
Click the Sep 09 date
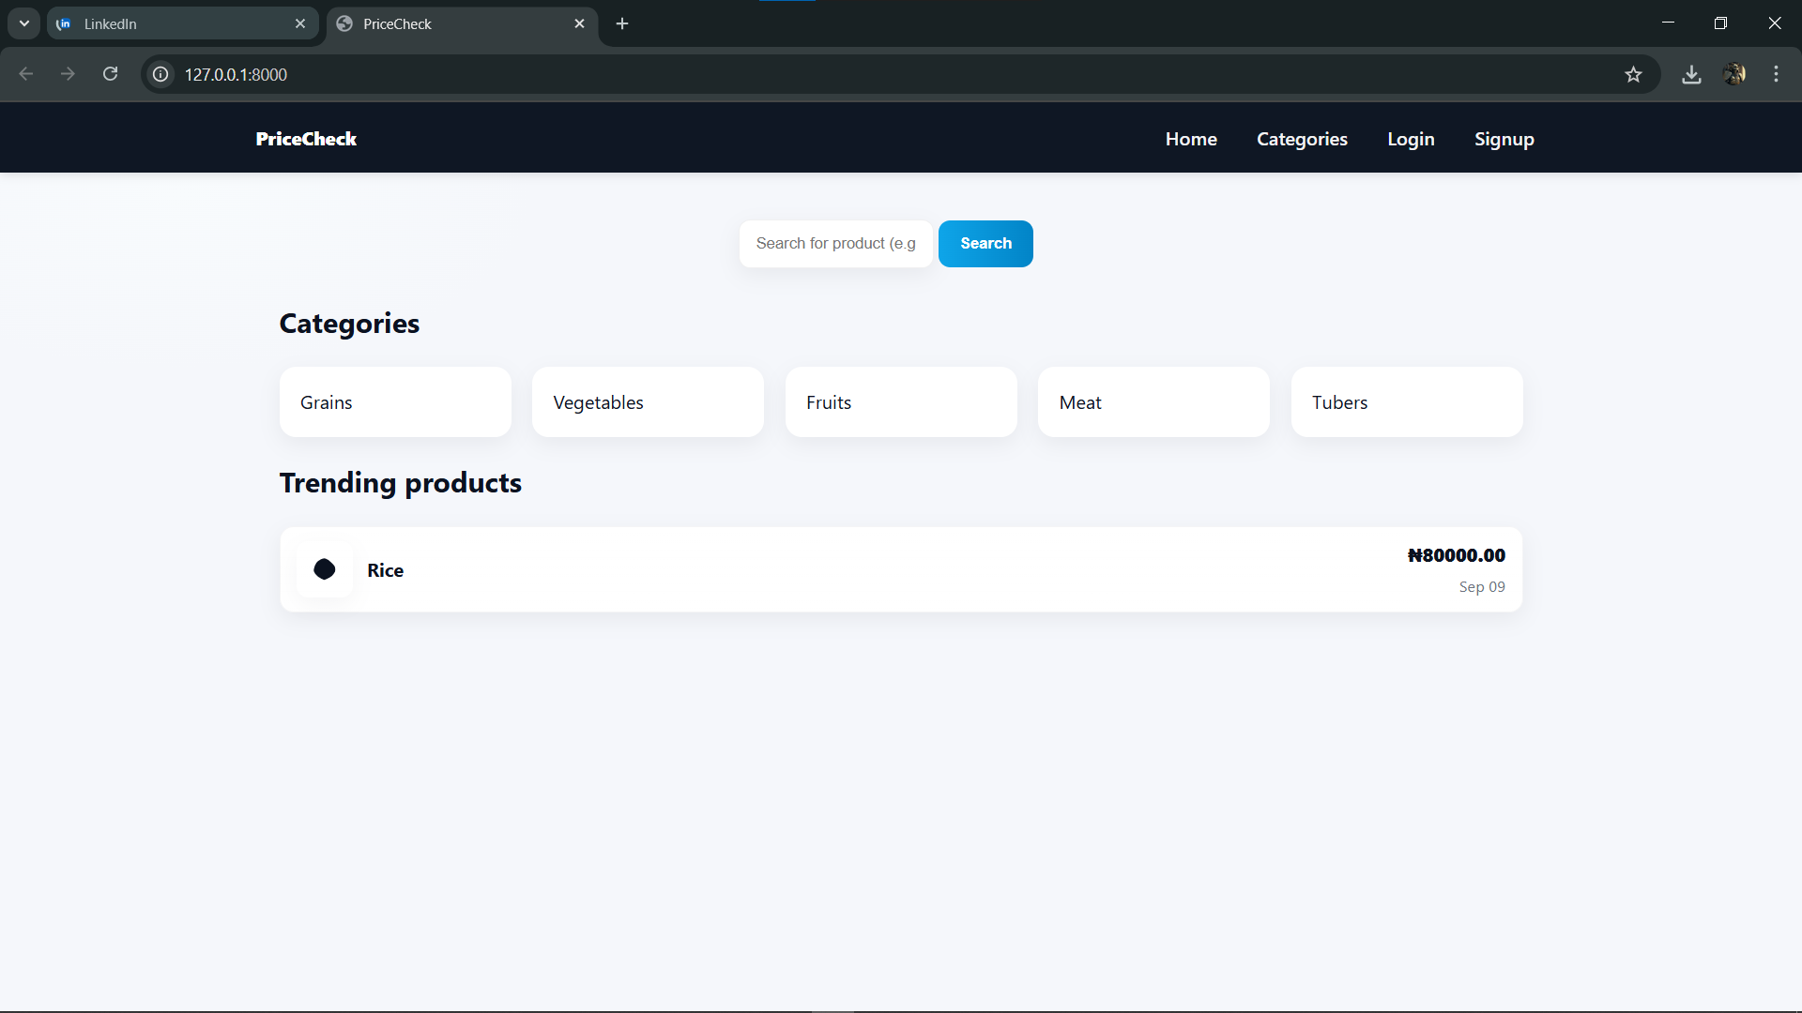point(1482,587)
